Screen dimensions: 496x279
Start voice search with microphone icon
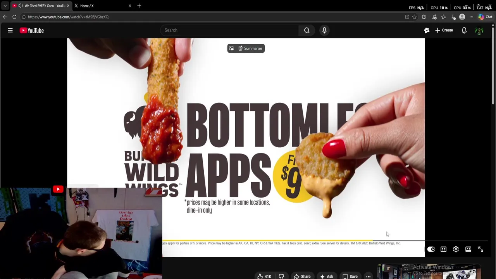pyautogui.click(x=324, y=30)
